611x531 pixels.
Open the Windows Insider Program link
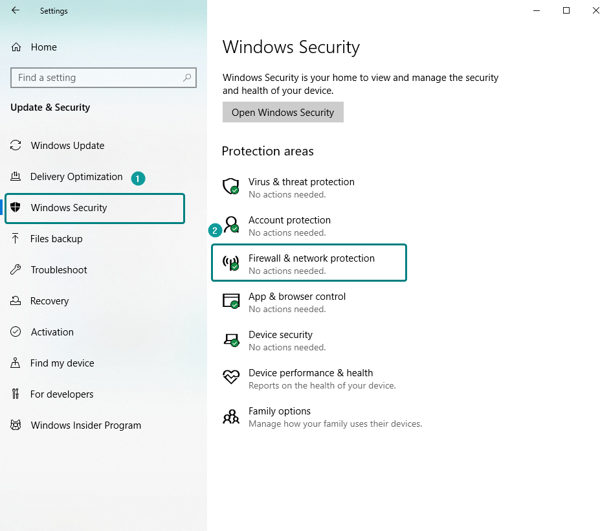[85, 425]
